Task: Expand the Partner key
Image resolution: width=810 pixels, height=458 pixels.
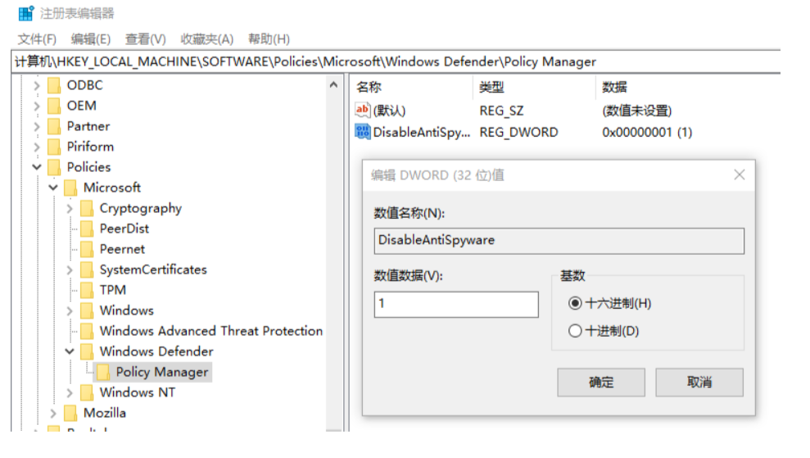Action: pos(37,127)
